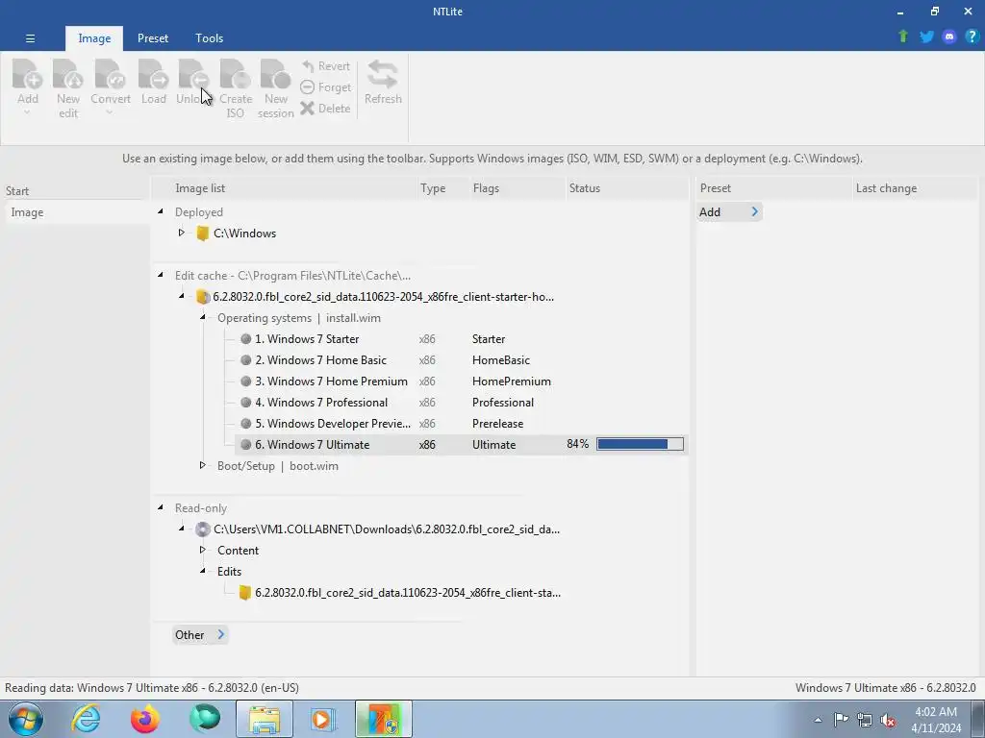Click the Create ISO toolbar icon
Screen dimensions: 985x738
pos(236,75)
